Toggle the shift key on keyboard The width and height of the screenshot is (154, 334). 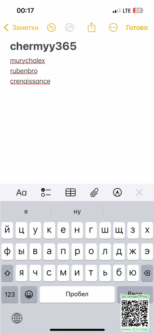(x=7, y=273)
